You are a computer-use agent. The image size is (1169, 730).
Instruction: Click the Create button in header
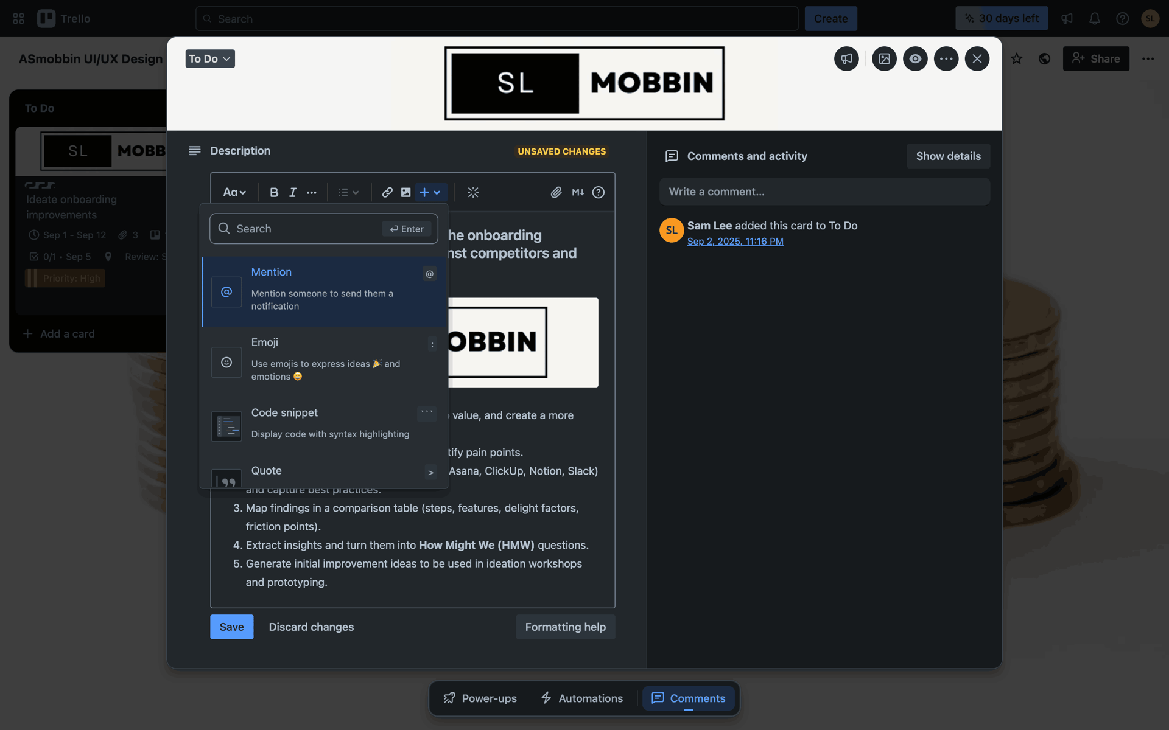click(830, 19)
